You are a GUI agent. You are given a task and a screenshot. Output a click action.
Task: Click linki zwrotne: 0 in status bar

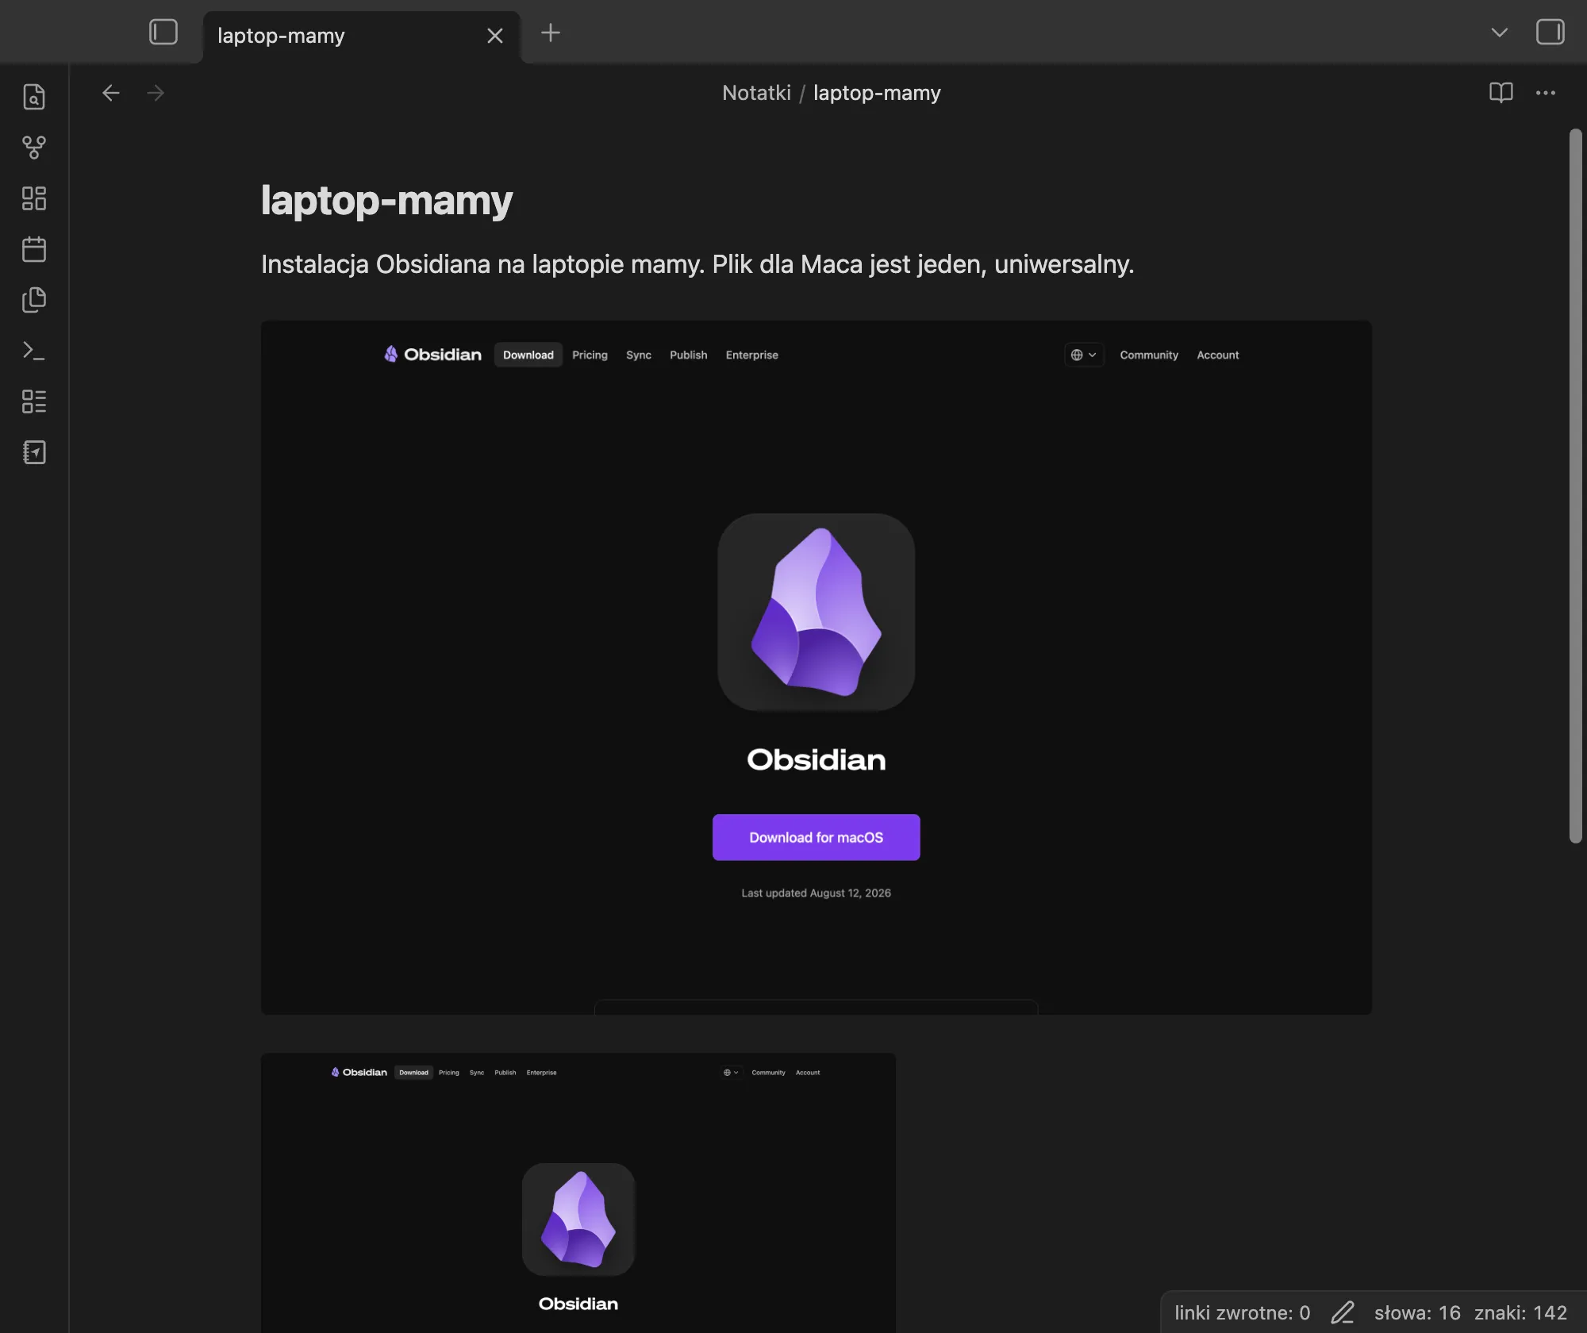1242,1312
